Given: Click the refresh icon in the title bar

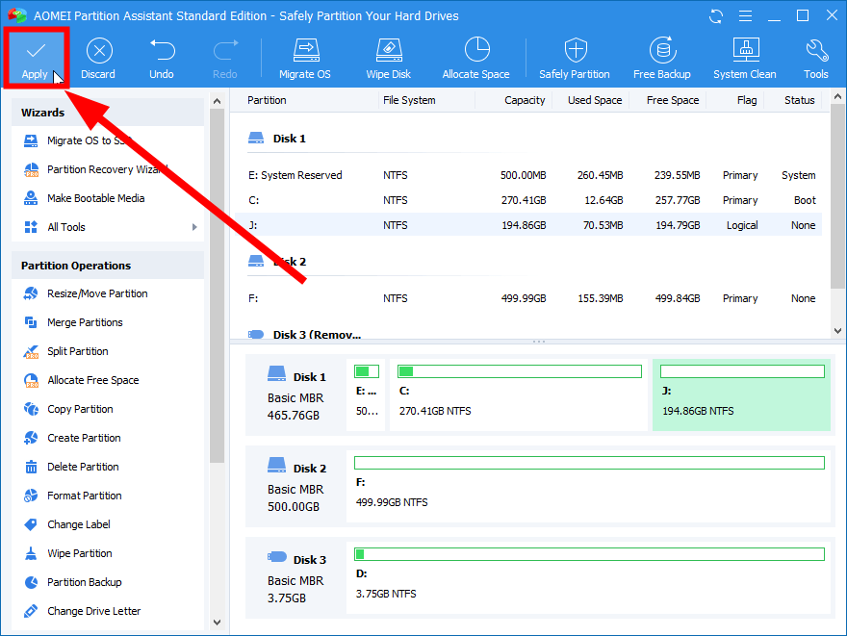Looking at the screenshot, I should click(716, 16).
